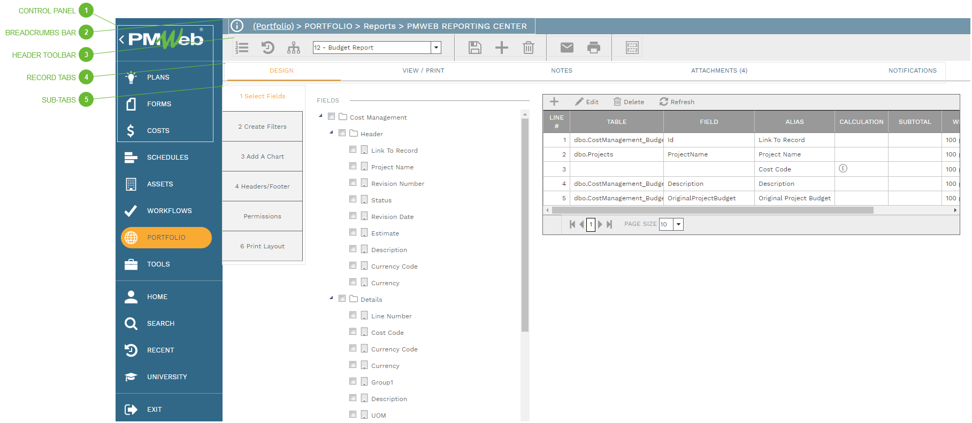Screen dimensions: 972x423
Task: Click the fields tree vertical scrollbar
Action: pos(525,224)
